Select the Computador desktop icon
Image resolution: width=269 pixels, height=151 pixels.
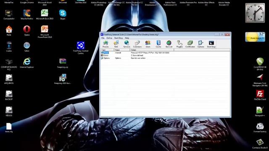pyautogui.click(x=9, y=15)
